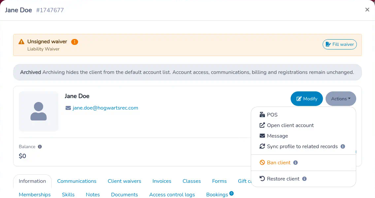This screenshot has height=198, width=375.
Task: Click the info icon beside Sync profile
Action: click(343, 146)
